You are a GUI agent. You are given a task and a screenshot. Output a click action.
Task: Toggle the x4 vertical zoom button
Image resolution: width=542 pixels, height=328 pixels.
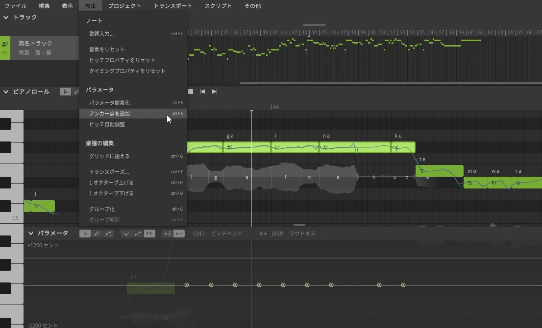(179, 234)
